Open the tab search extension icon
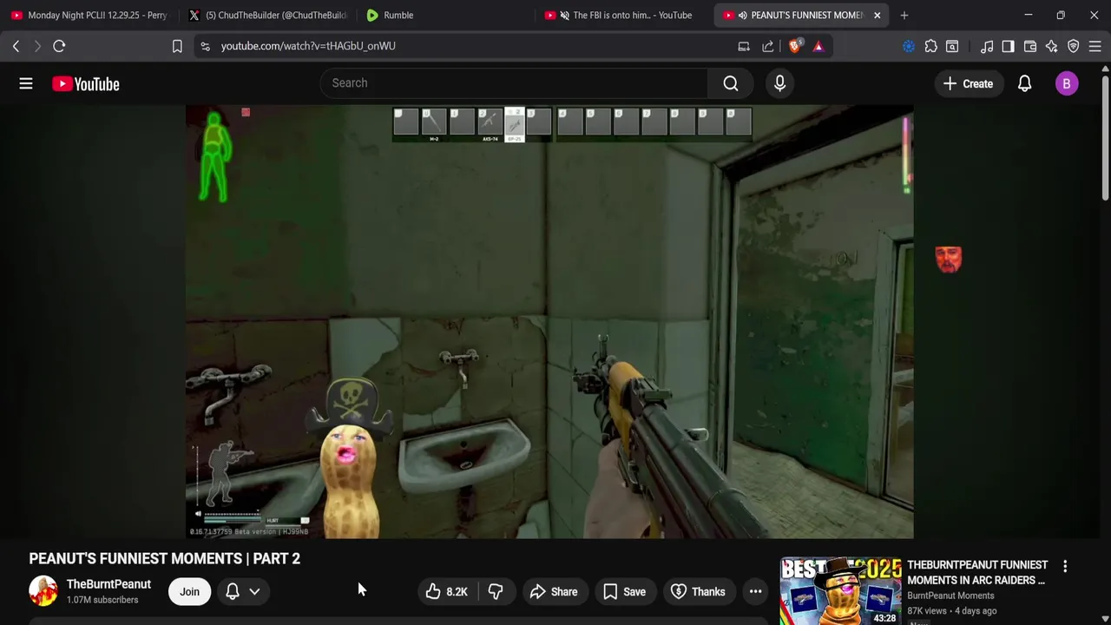The image size is (1111, 625). coord(952,46)
